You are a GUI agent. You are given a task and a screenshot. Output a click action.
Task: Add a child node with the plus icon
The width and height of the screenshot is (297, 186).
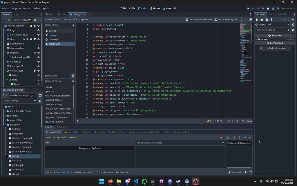(x=3, y=20)
